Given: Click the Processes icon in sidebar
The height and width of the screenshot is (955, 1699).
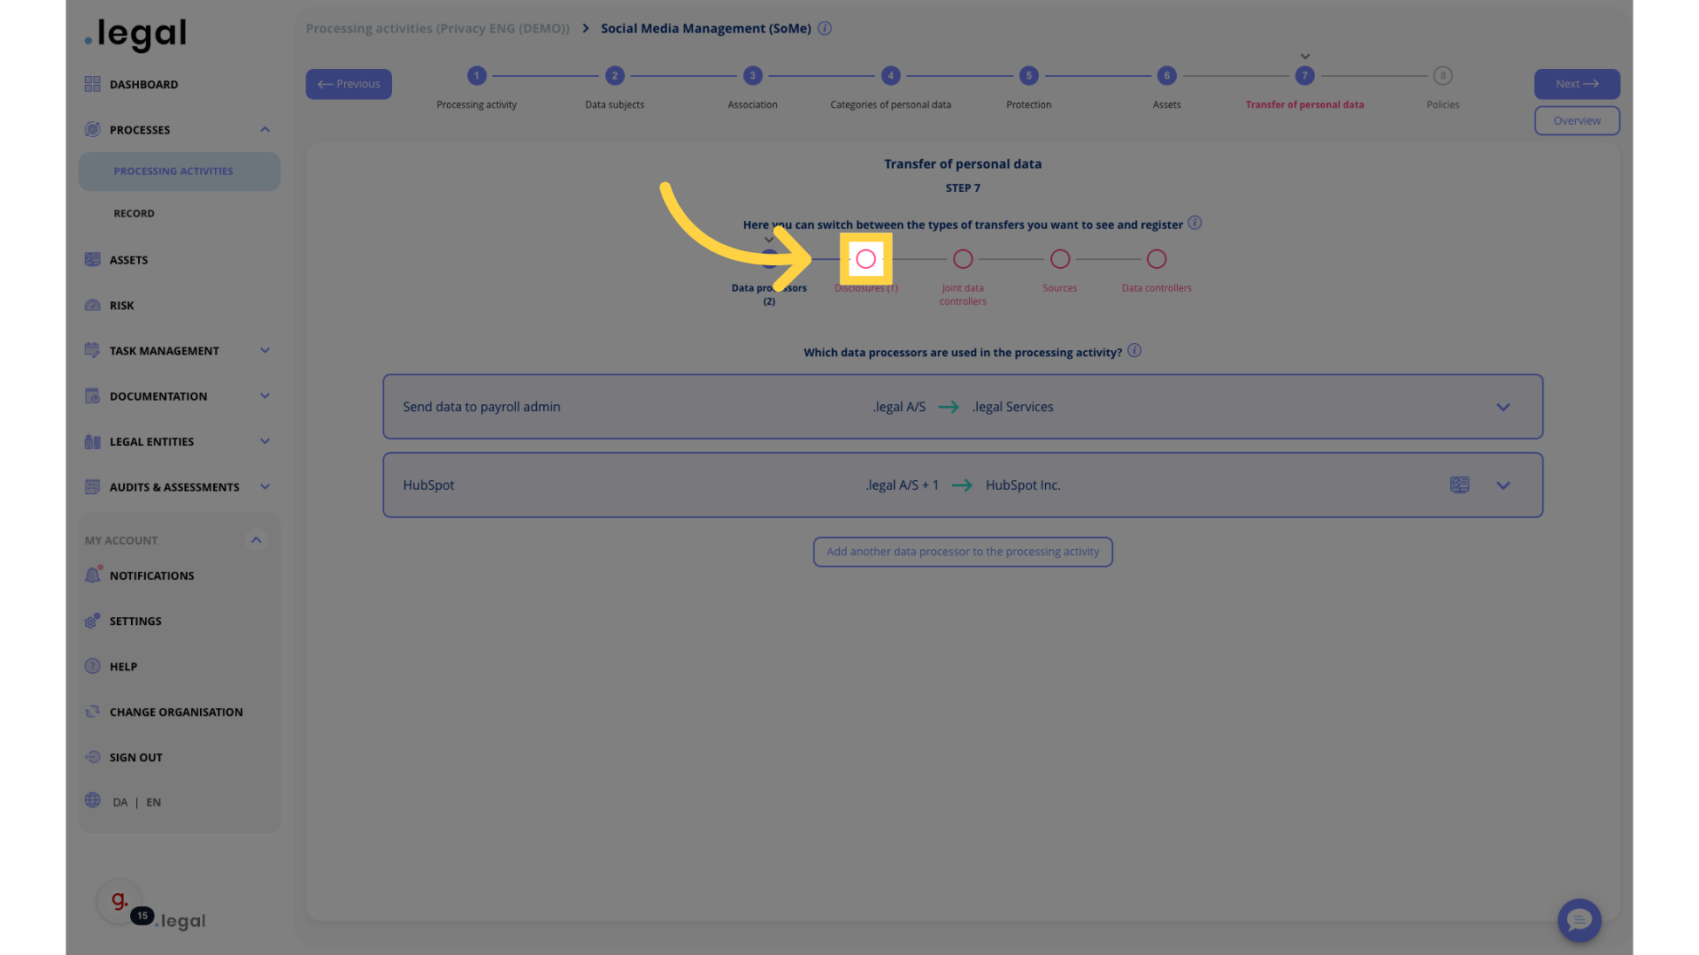Looking at the screenshot, I should (92, 128).
